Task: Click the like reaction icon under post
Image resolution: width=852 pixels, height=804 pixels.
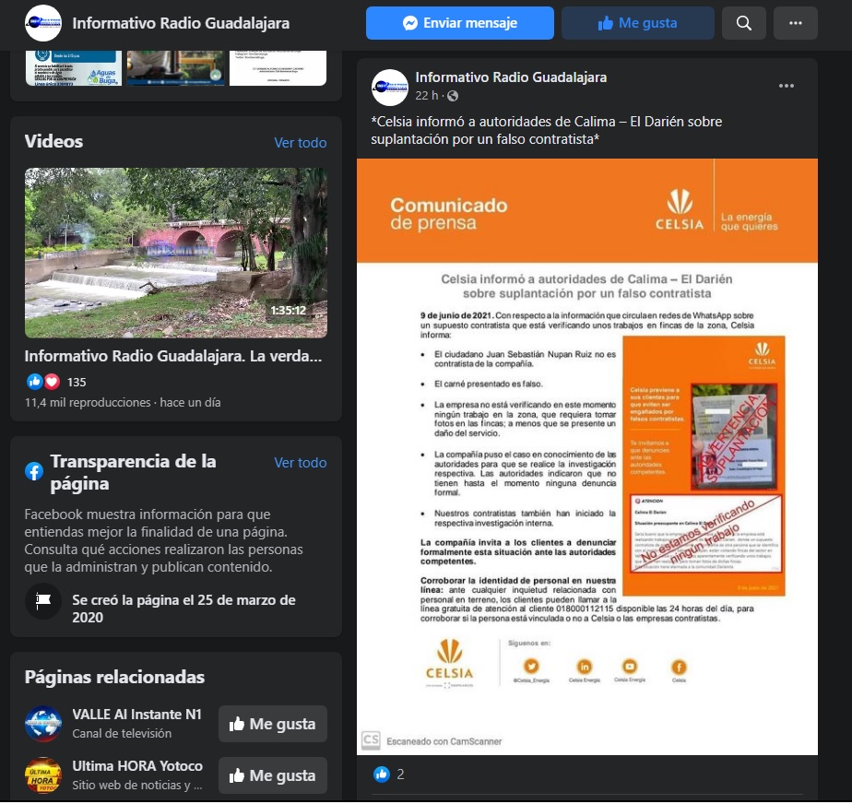Action: 382,774
